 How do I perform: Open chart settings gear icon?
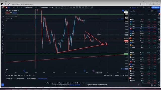pos(143,7)
